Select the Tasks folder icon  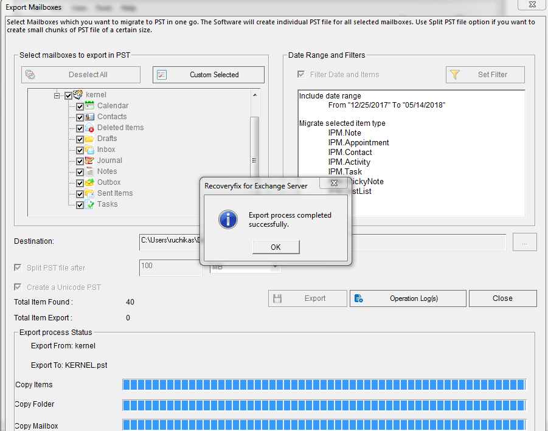89,204
